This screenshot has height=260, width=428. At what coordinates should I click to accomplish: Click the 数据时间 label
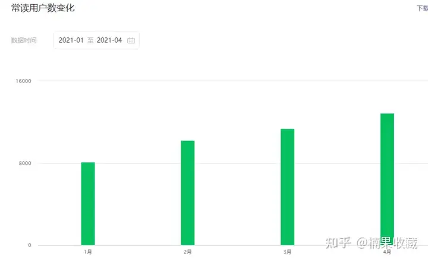tap(24, 40)
